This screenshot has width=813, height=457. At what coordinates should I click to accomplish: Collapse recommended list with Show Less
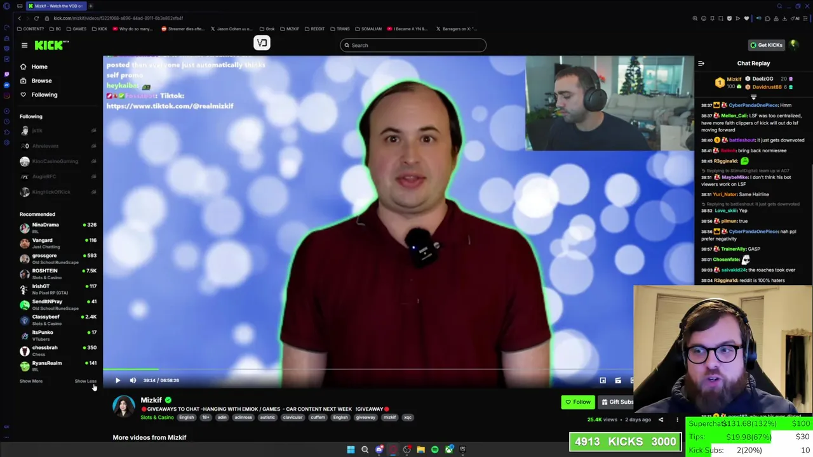coord(85,381)
